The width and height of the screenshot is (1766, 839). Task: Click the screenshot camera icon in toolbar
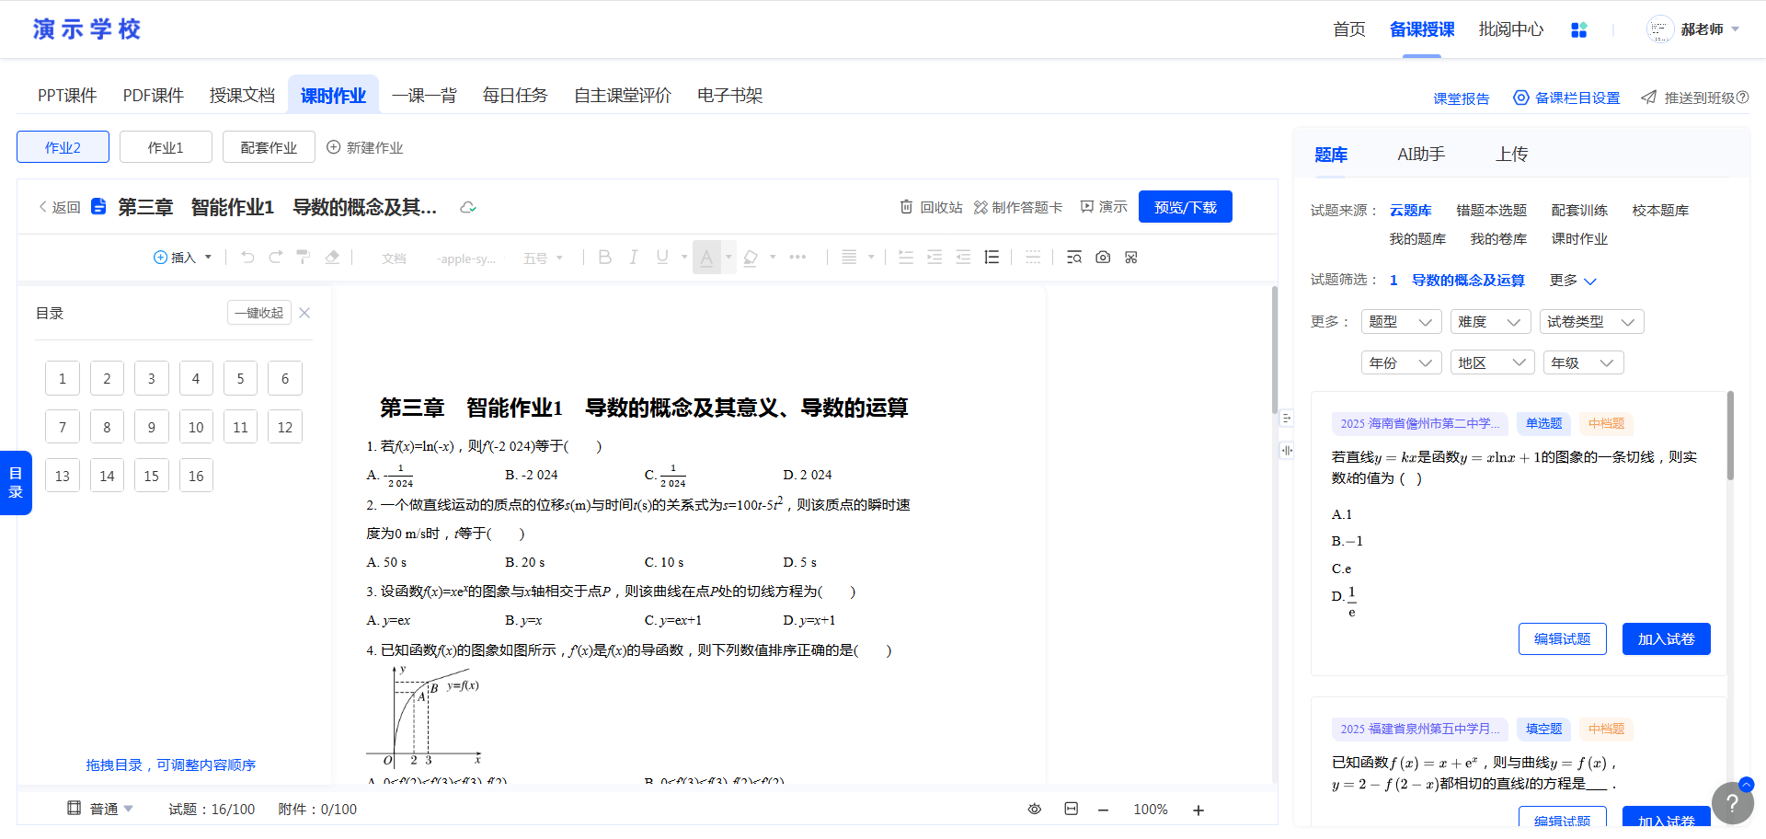(x=1103, y=258)
